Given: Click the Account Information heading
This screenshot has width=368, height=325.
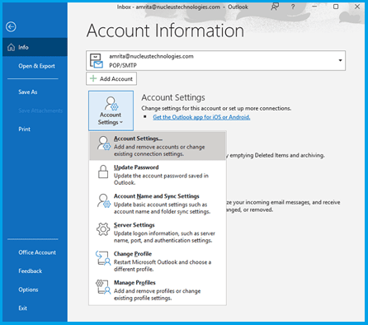Looking at the screenshot, I should tap(165, 31).
